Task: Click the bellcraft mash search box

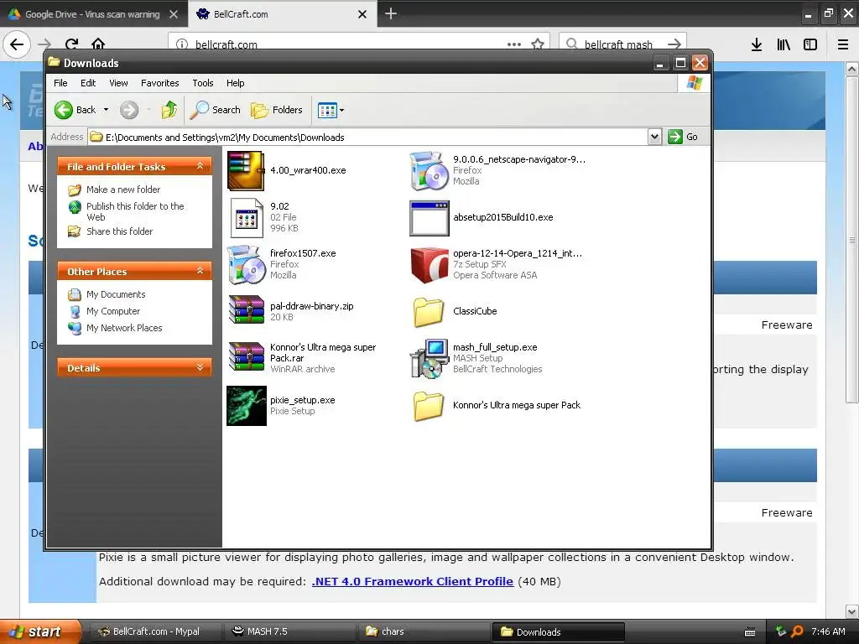Action: coord(619,44)
